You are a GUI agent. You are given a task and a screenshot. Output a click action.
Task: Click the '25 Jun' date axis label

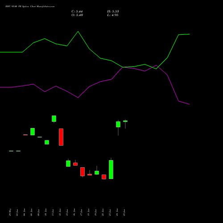124,212
